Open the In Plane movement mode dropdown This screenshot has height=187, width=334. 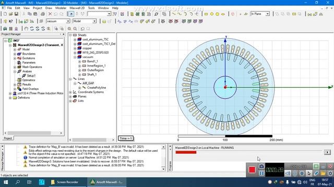click(x=268, y=14)
